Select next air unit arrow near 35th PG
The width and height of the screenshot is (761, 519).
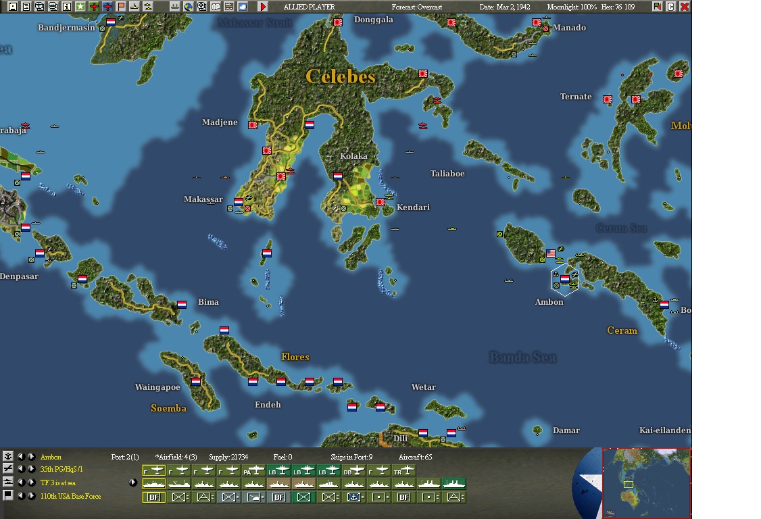click(32, 469)
